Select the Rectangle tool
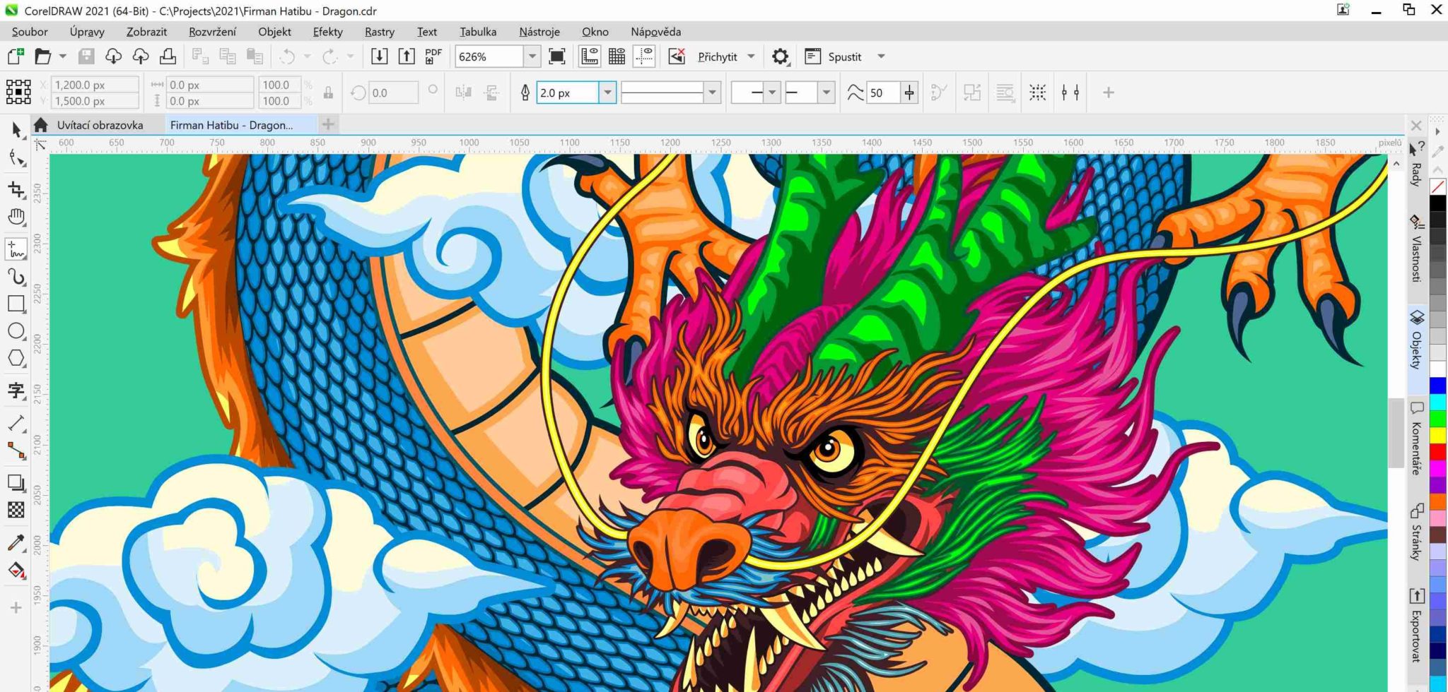The width and height of the screenshot is (1448, 692). [x=16, y=304]
